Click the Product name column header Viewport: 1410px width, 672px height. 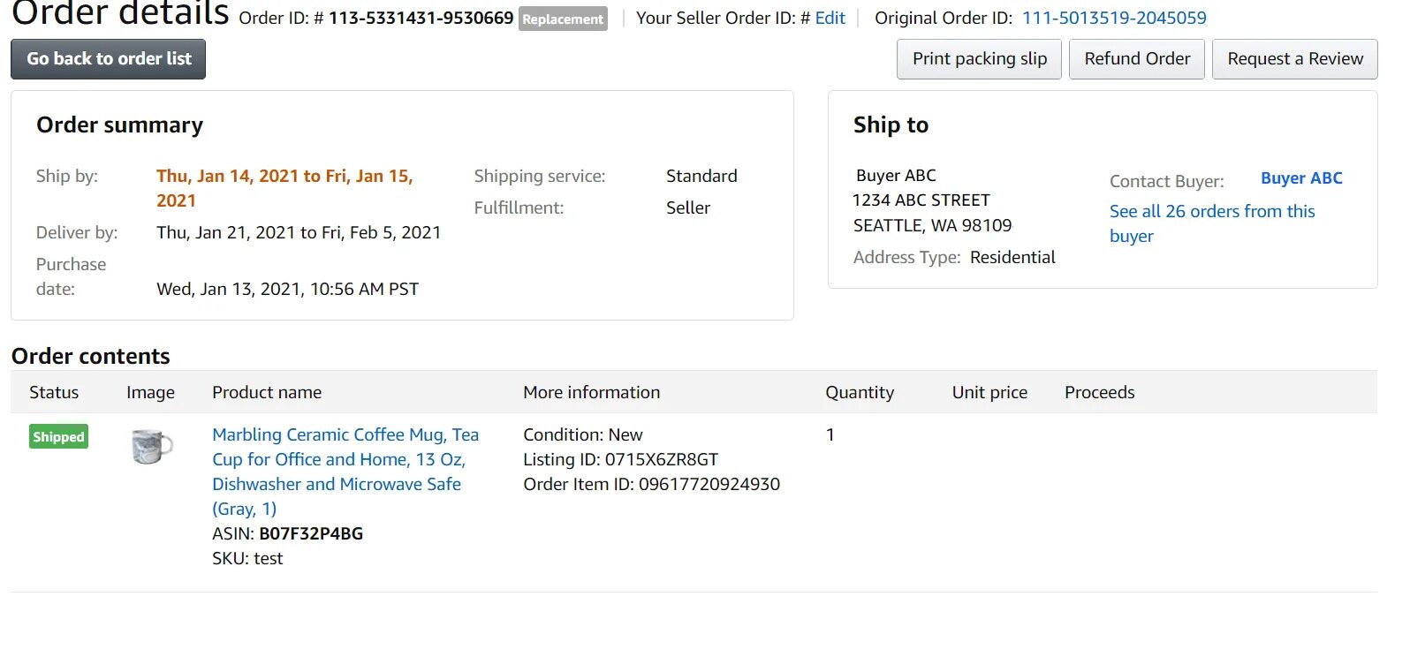click(x=267, y=392)
